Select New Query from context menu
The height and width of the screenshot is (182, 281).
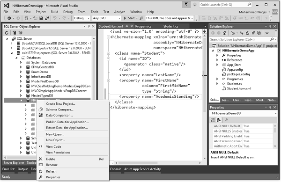coord(55,134)
